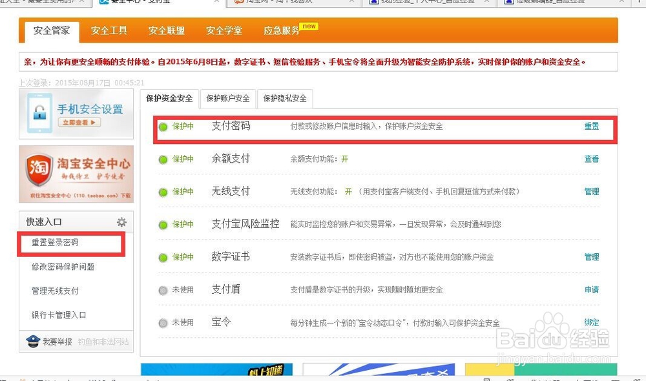The width and height of the screenshot is (646, 381).
Task: Click the 数字证书 item title
Action: point(231,256)
